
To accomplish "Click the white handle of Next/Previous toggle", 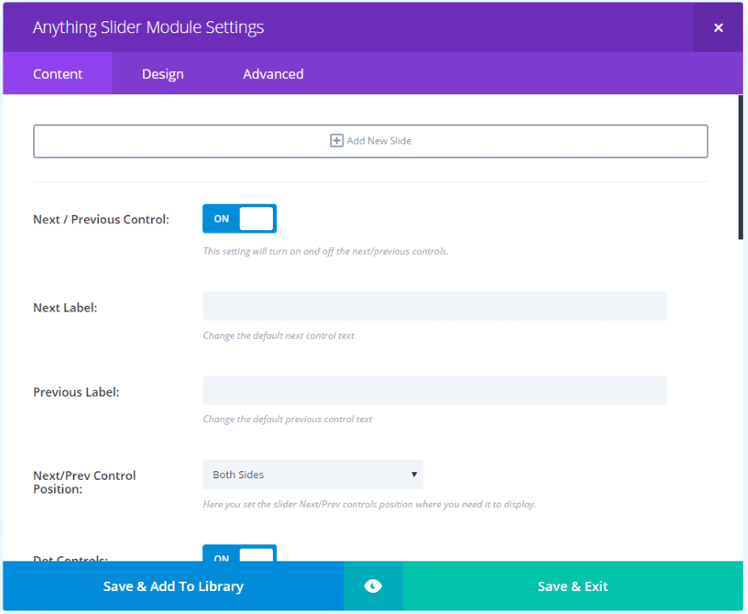I will [x=256, y=218].
